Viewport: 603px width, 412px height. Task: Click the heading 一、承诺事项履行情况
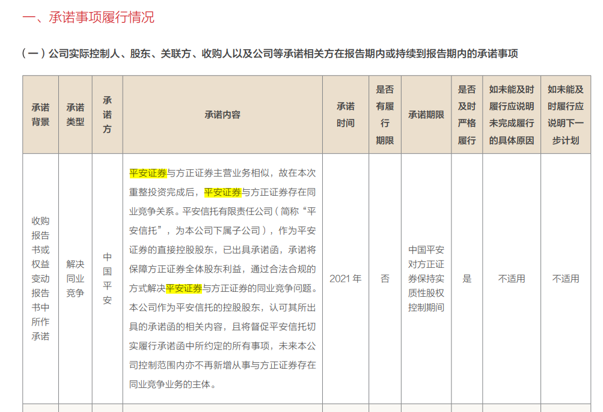[88, 17]
